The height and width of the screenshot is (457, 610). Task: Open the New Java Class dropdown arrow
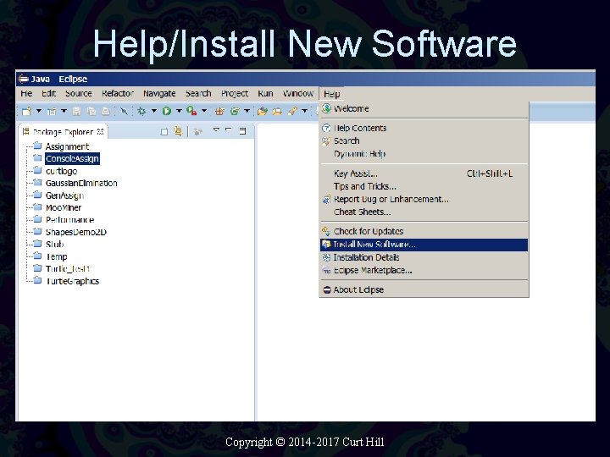(x=247, y=111)
